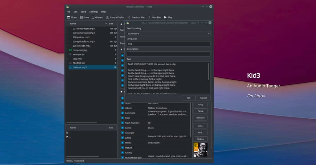Toggle the Genre field checkbox
The image size is (316, 165).
point(122,128)
